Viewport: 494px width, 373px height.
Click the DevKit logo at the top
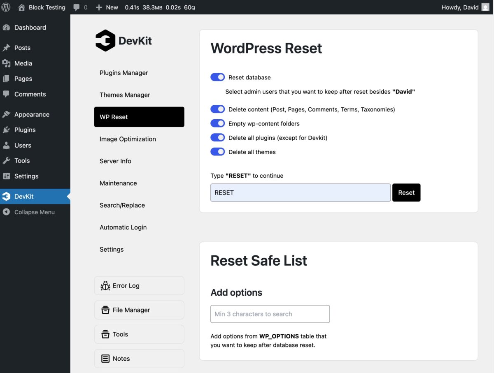(123, 41)
